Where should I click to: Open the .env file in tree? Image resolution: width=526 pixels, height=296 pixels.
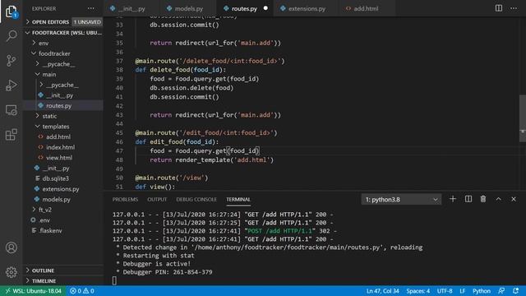62,220
